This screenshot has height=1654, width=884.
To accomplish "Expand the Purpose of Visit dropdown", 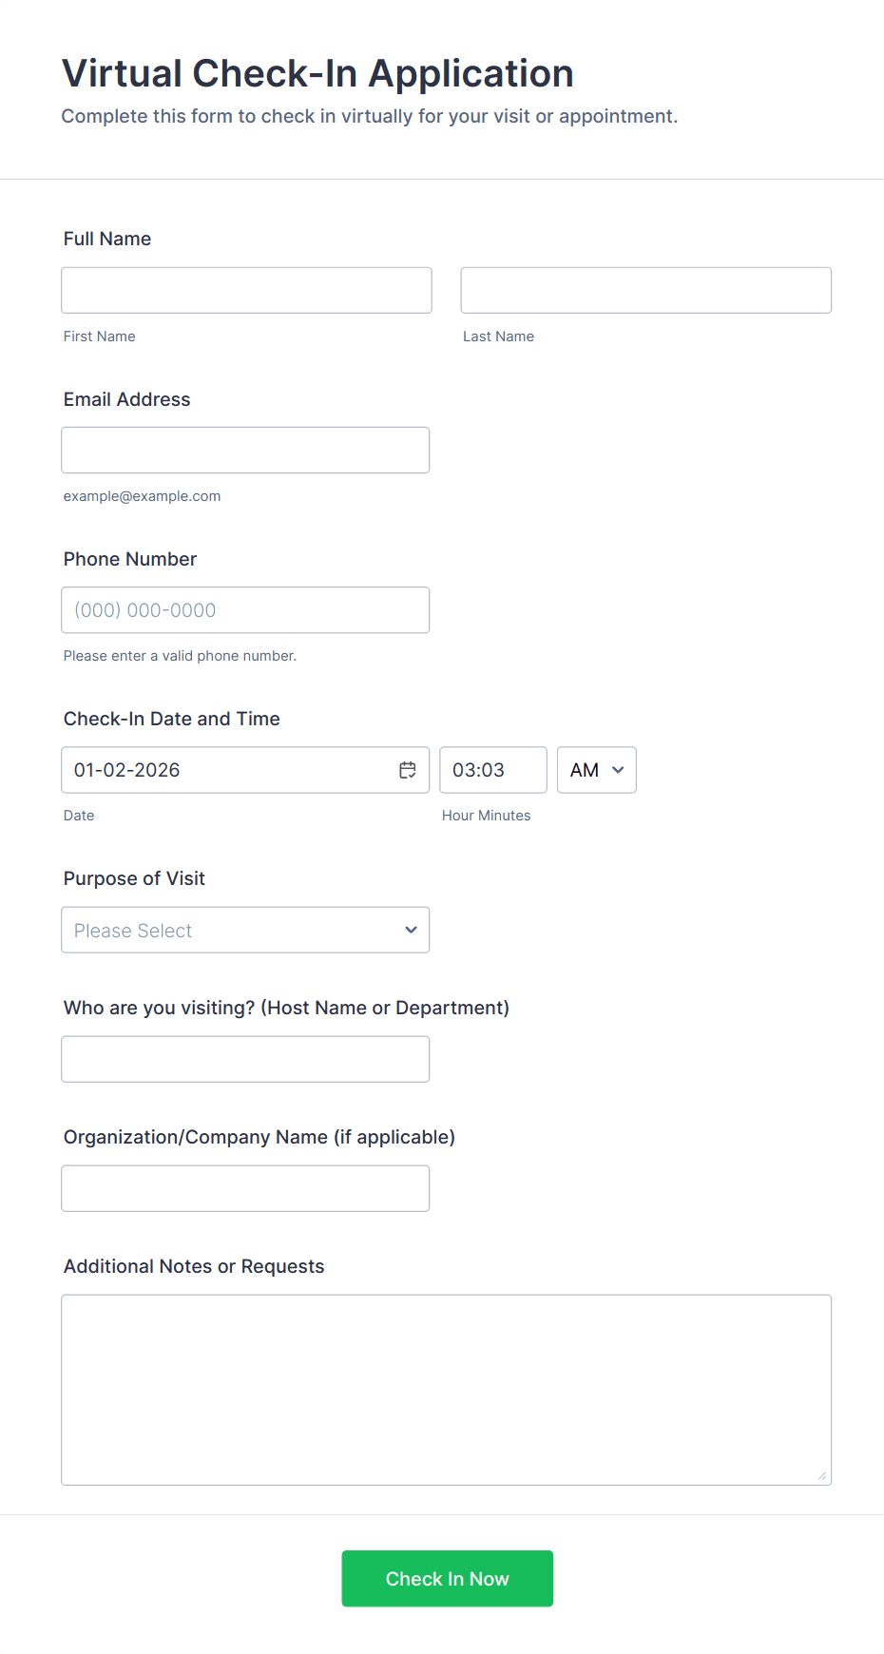I will coord(245,930).
